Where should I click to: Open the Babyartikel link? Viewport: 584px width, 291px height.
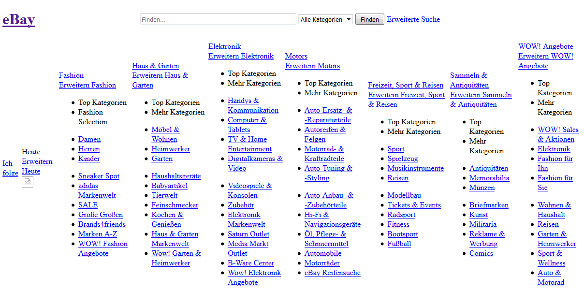tap(169, 186)
